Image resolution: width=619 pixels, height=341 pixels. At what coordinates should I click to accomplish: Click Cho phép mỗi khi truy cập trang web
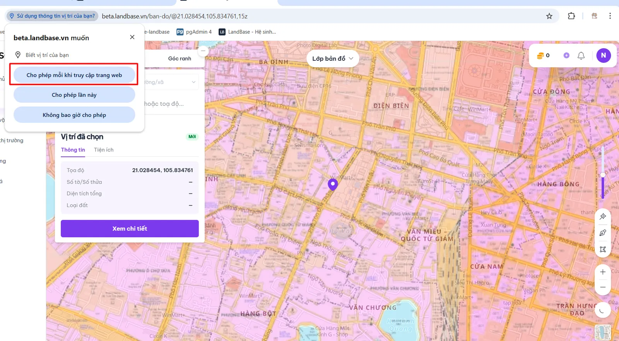tap(74, 75)
